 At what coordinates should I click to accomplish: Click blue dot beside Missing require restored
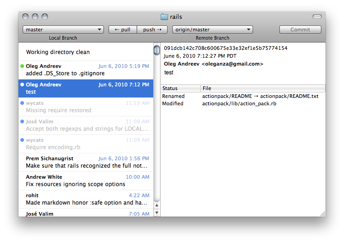22,103
